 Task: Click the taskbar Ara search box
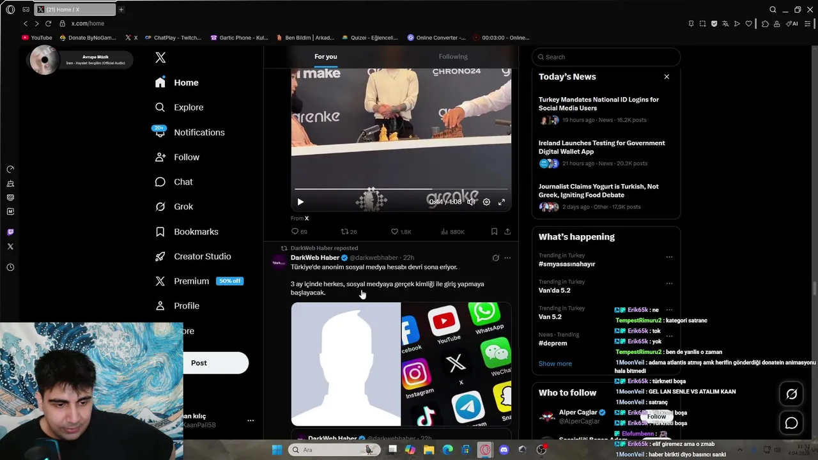[334, 450]
